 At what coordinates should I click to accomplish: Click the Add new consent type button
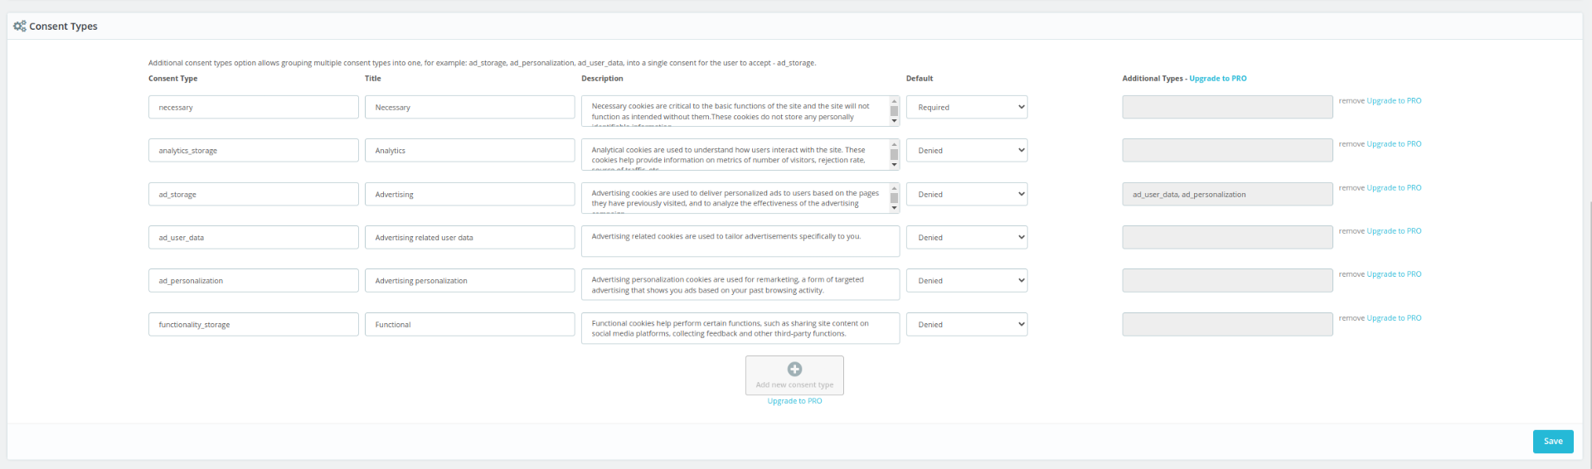[x=794, y=376]
